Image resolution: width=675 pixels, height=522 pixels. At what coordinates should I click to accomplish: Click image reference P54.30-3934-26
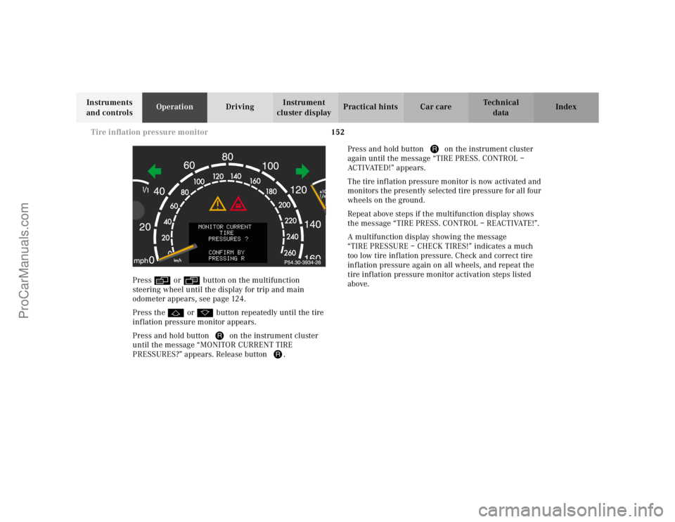point(302,262)
